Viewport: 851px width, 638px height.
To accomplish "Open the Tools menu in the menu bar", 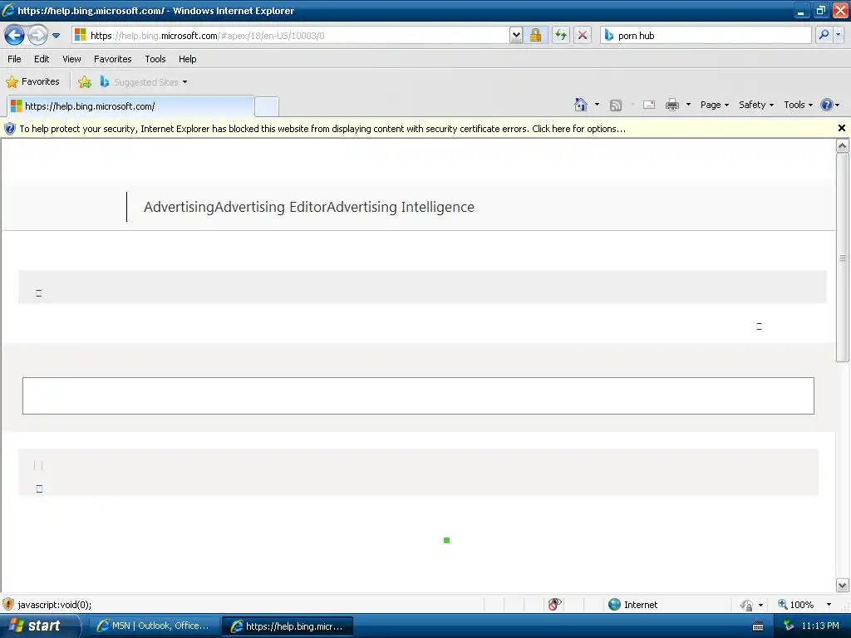I will 155,59.
